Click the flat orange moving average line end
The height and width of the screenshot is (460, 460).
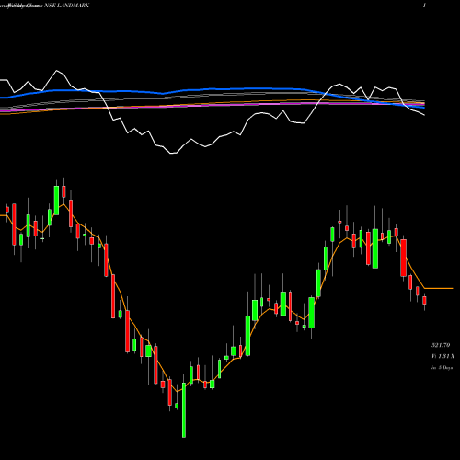pyautogui.click(x=439, y=288)
